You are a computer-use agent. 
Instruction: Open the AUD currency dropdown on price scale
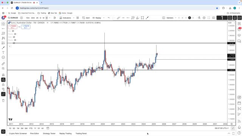(231, 23)
